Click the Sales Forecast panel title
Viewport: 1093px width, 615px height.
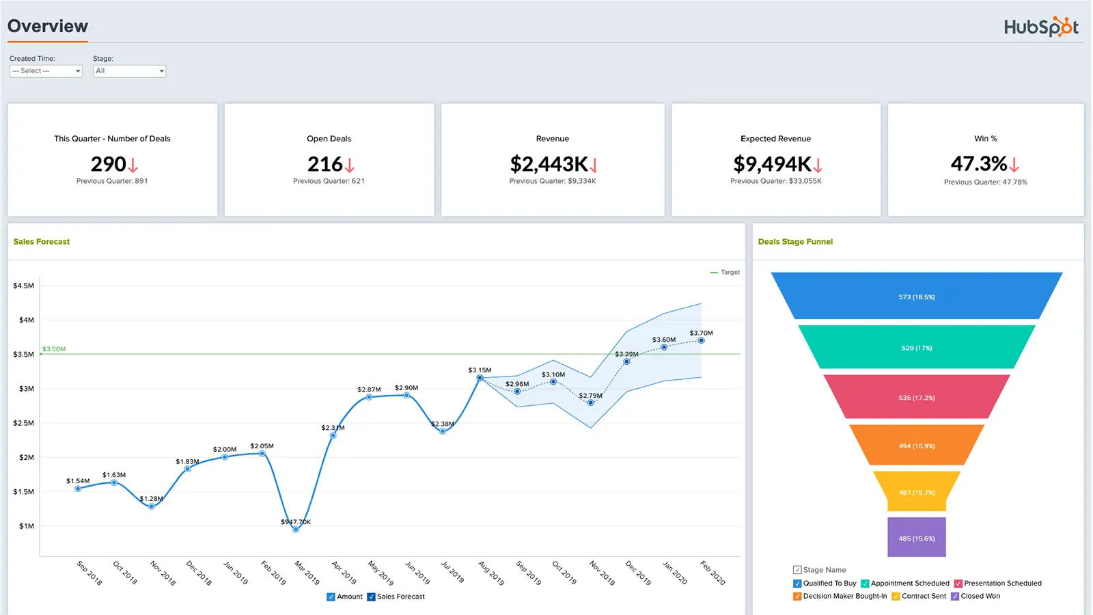pyautogui.click(x=42, y=242)
